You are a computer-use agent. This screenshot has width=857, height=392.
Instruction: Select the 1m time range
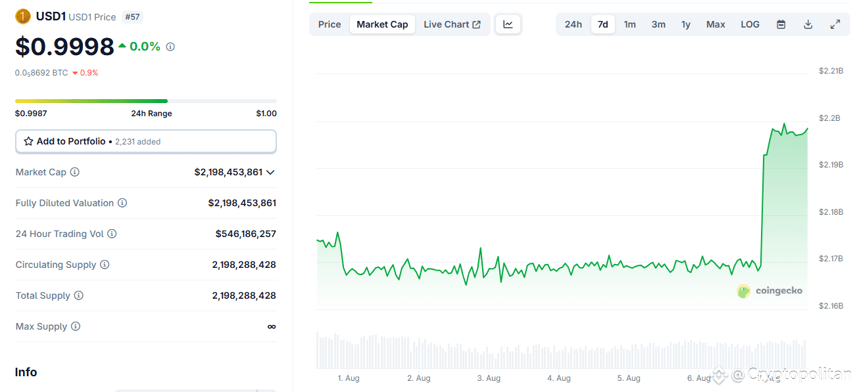pos(630,24)
